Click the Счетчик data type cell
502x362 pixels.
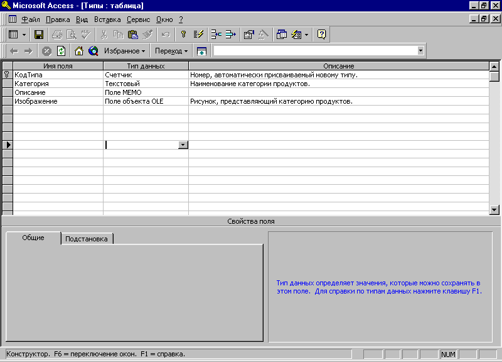click(146, 75)
